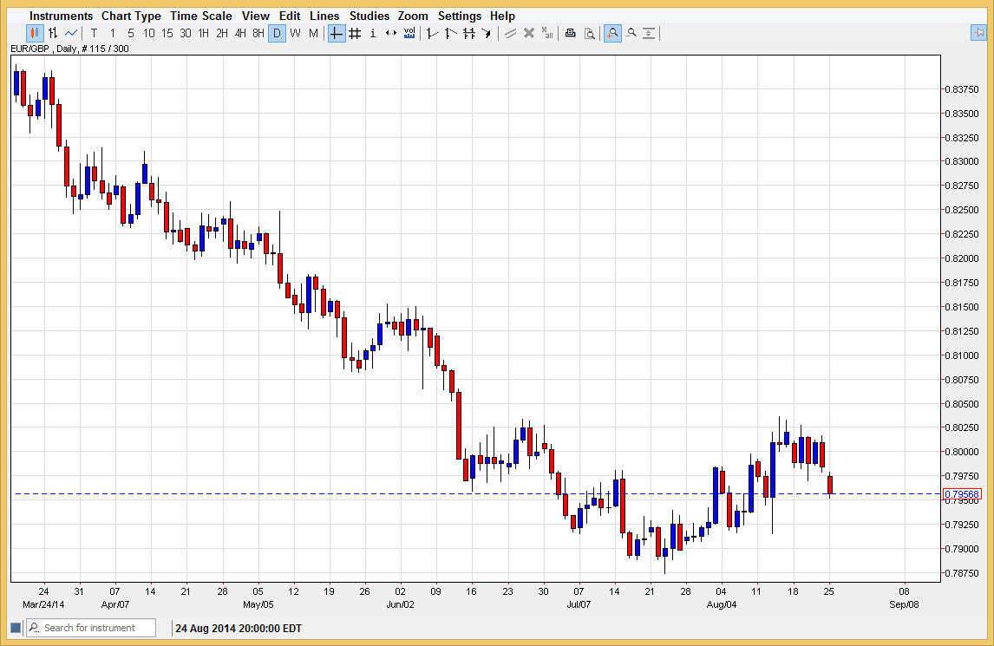Open the Time Scale dropdown
The width and height of the screenshot is (994, 646).
[x=201, y=16]
